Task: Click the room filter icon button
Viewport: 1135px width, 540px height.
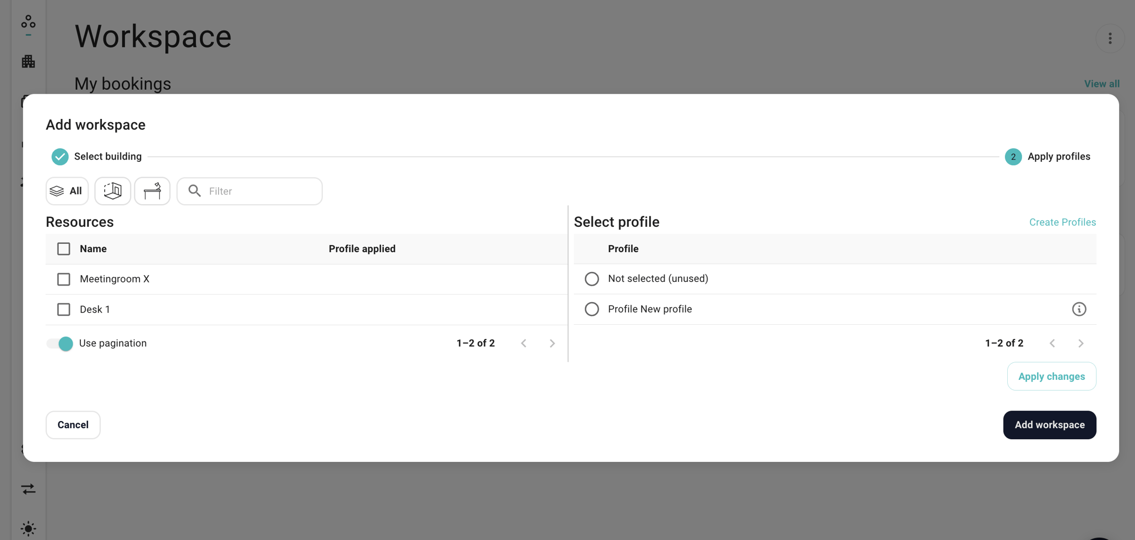Action: pyautogui.click(x=113, y=191)
